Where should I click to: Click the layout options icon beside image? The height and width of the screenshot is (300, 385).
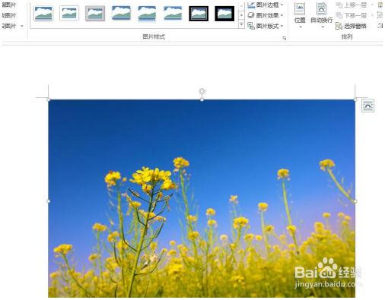coord(367,106)
